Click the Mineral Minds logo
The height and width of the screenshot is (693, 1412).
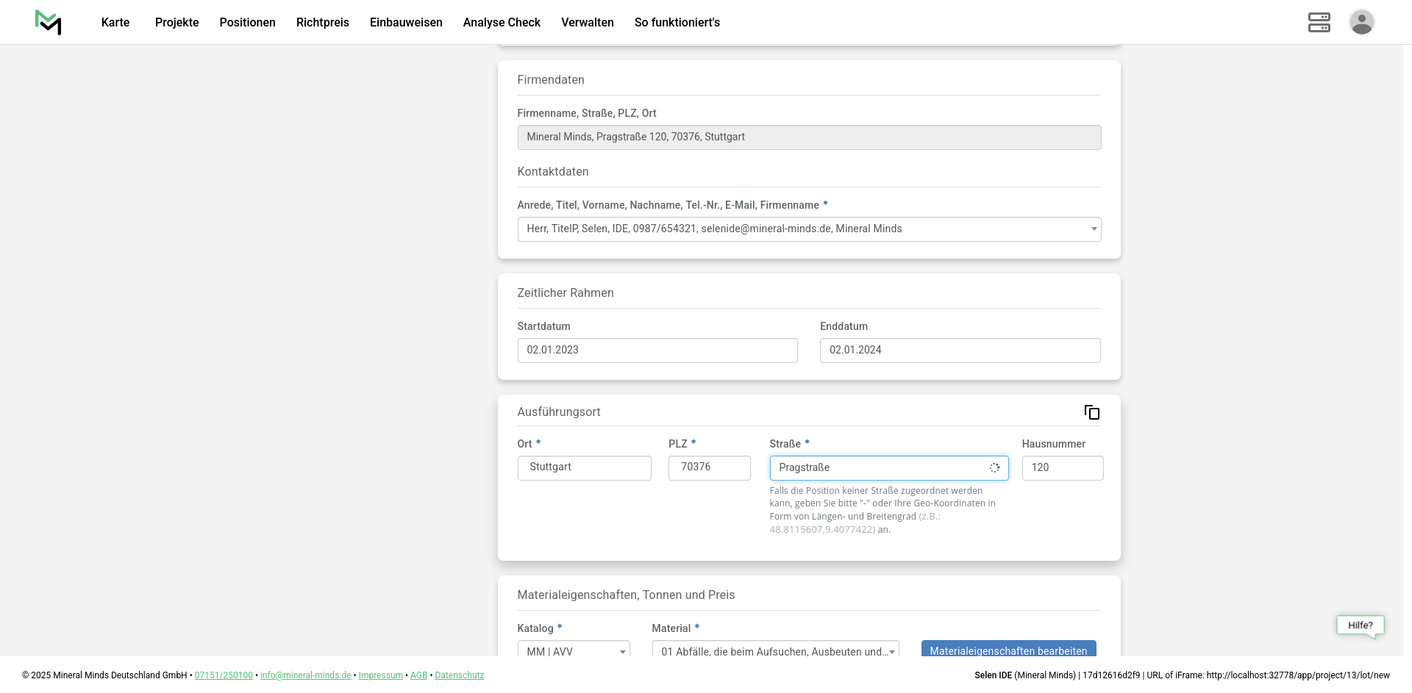pos(48,22)
